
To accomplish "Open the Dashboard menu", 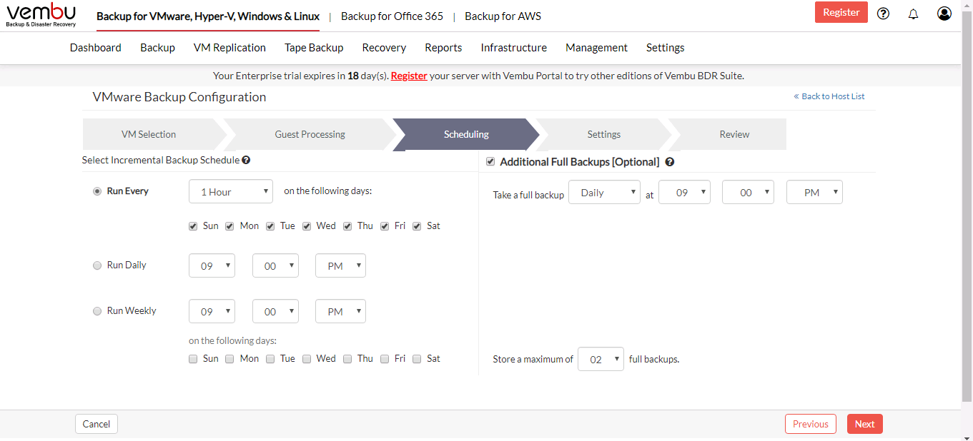I will coord(96,48).
